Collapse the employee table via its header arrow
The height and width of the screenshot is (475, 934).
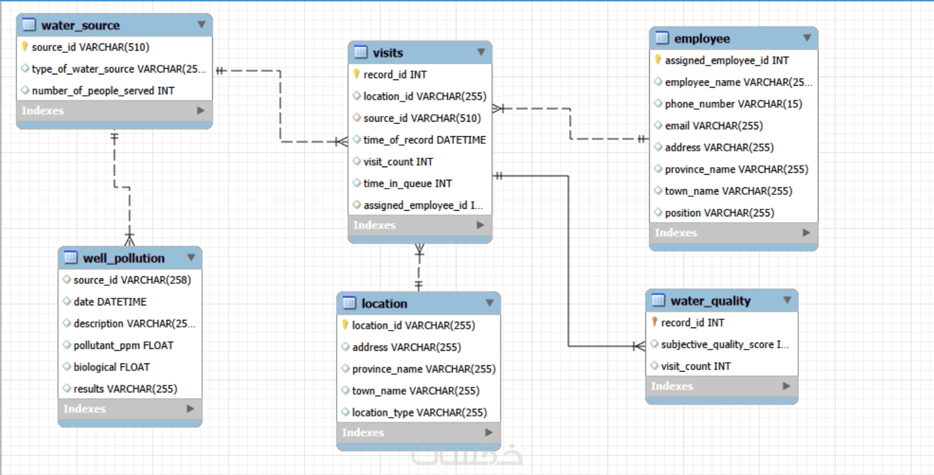click(x=807, y=38)
